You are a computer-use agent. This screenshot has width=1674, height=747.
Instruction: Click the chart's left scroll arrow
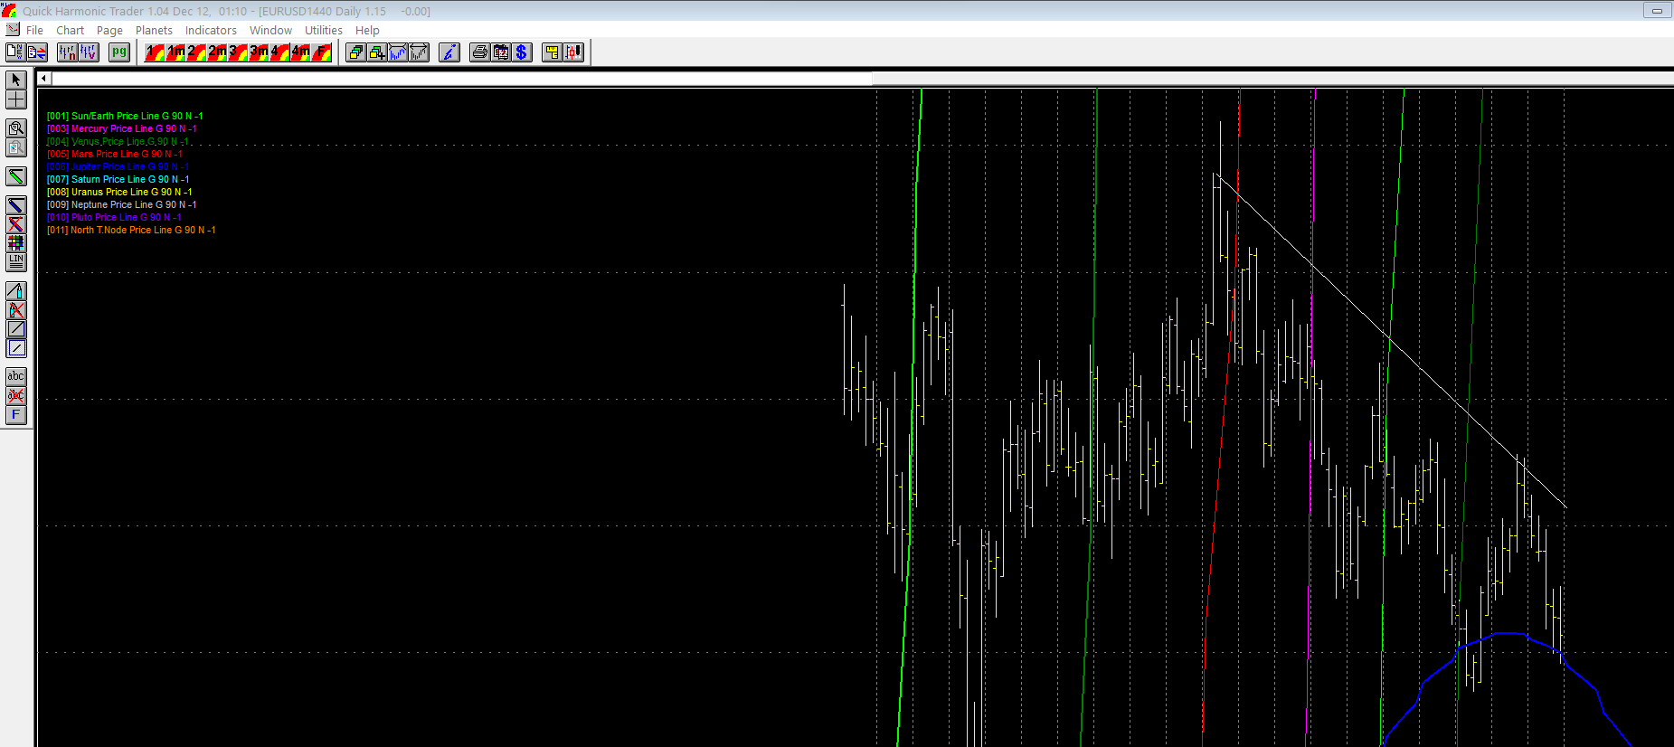[43, 79]
